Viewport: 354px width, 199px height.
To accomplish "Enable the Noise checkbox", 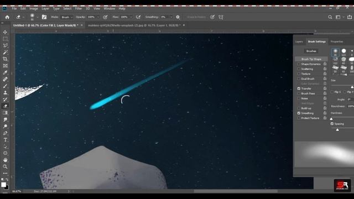I will (x=299, y=98).
